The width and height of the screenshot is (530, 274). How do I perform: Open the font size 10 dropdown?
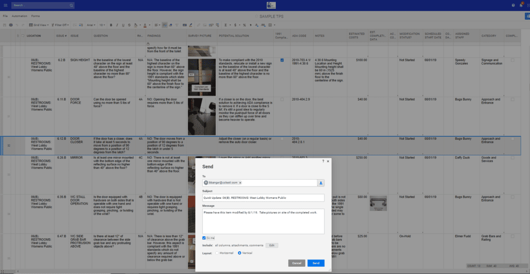point(102,25)
